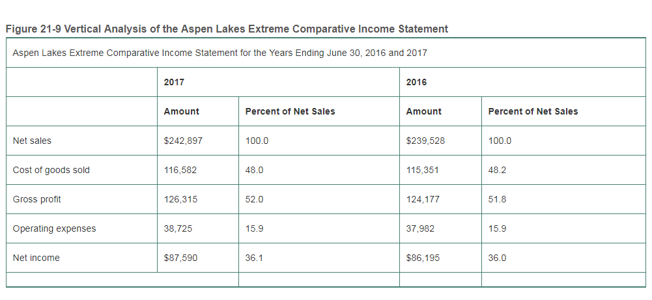Click the Net sales row label
The width and height of the screenshot is (652, 300).
[x=32, y=141]
